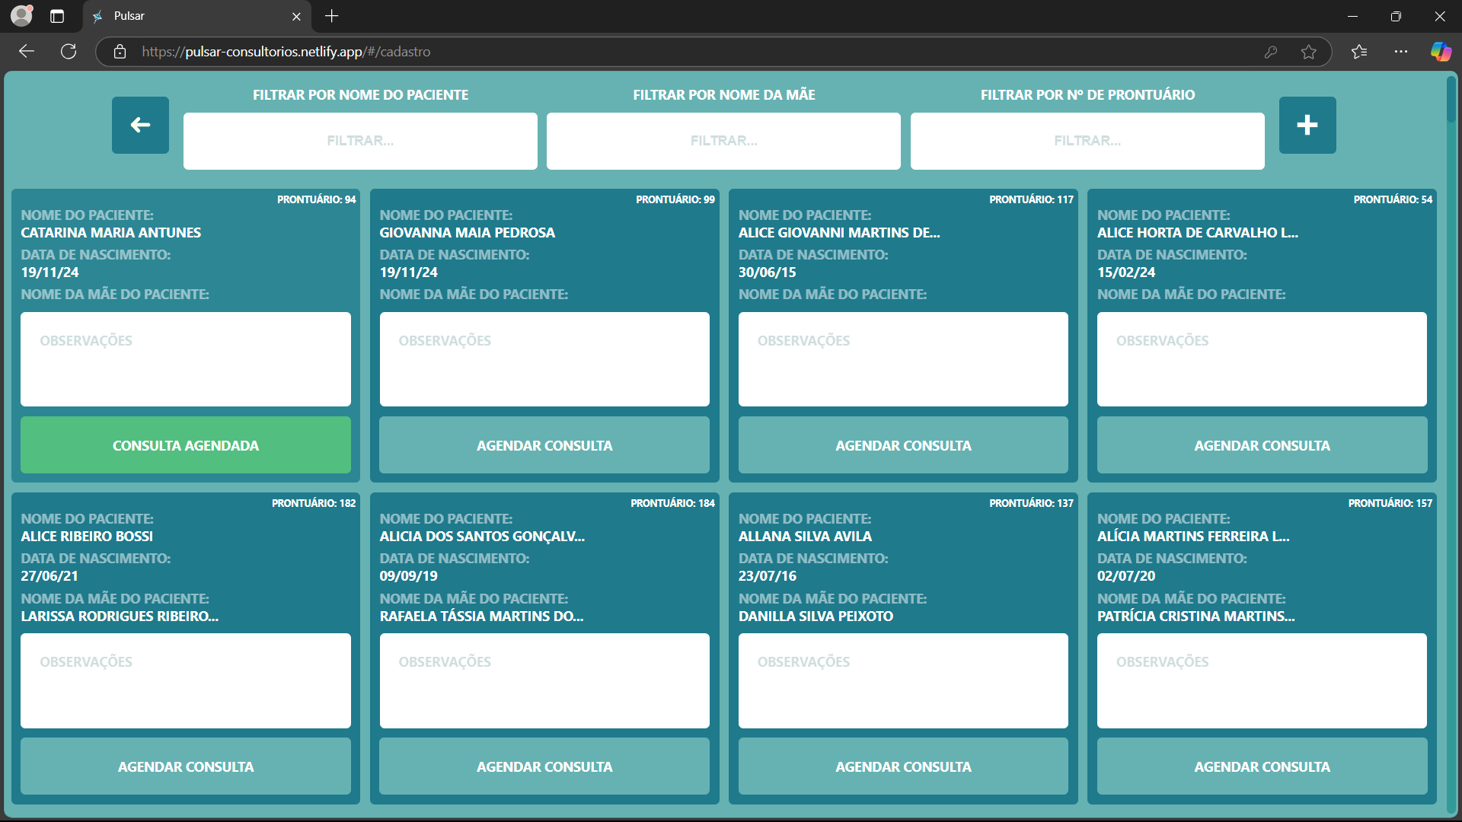Click Consulta Agendada for Catarina Maria Antunes

click(x=186, y=445)
